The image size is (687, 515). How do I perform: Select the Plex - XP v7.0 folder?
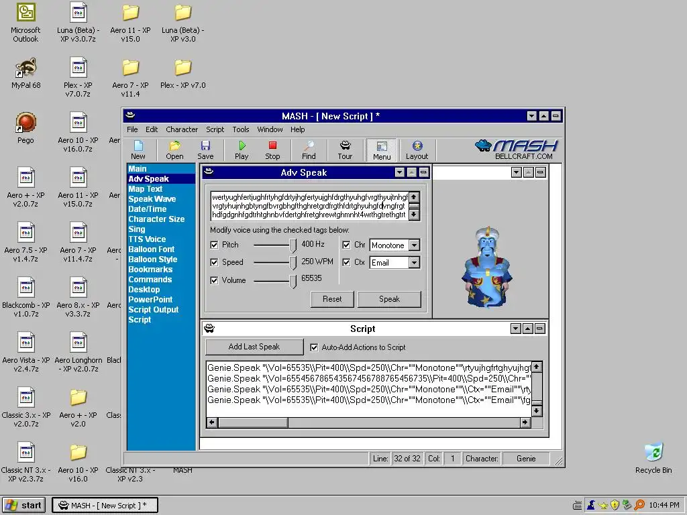182,74
